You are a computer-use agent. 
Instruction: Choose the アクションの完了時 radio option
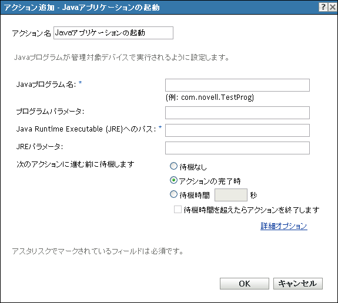pos(173,180)
